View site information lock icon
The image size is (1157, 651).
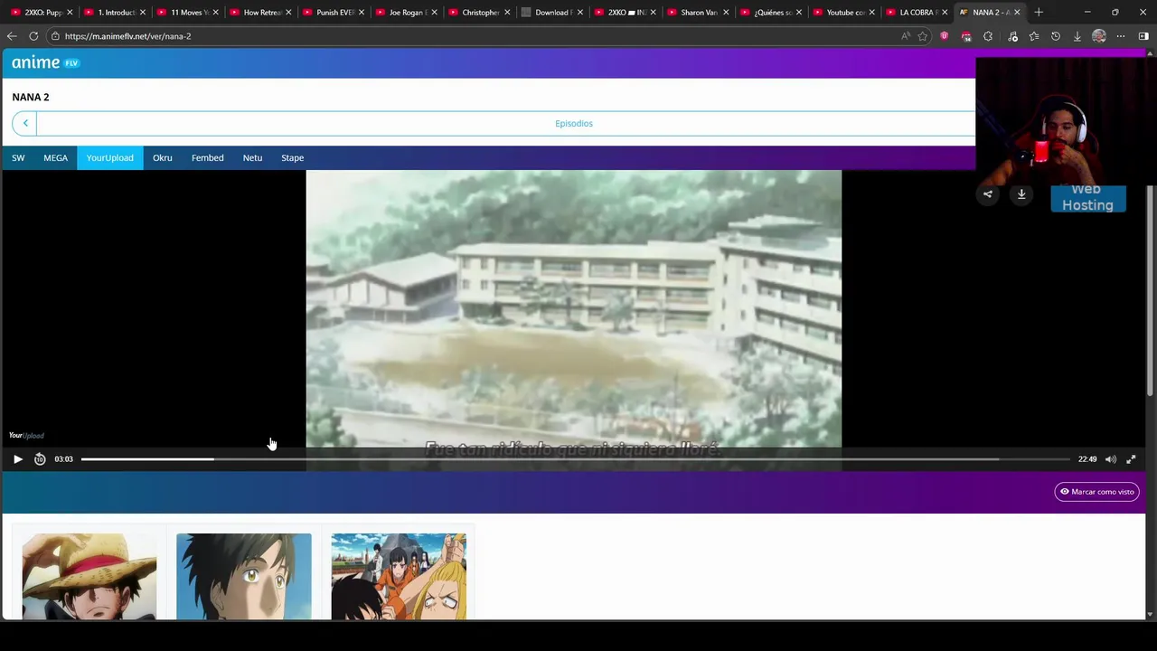tap(55, 36)
